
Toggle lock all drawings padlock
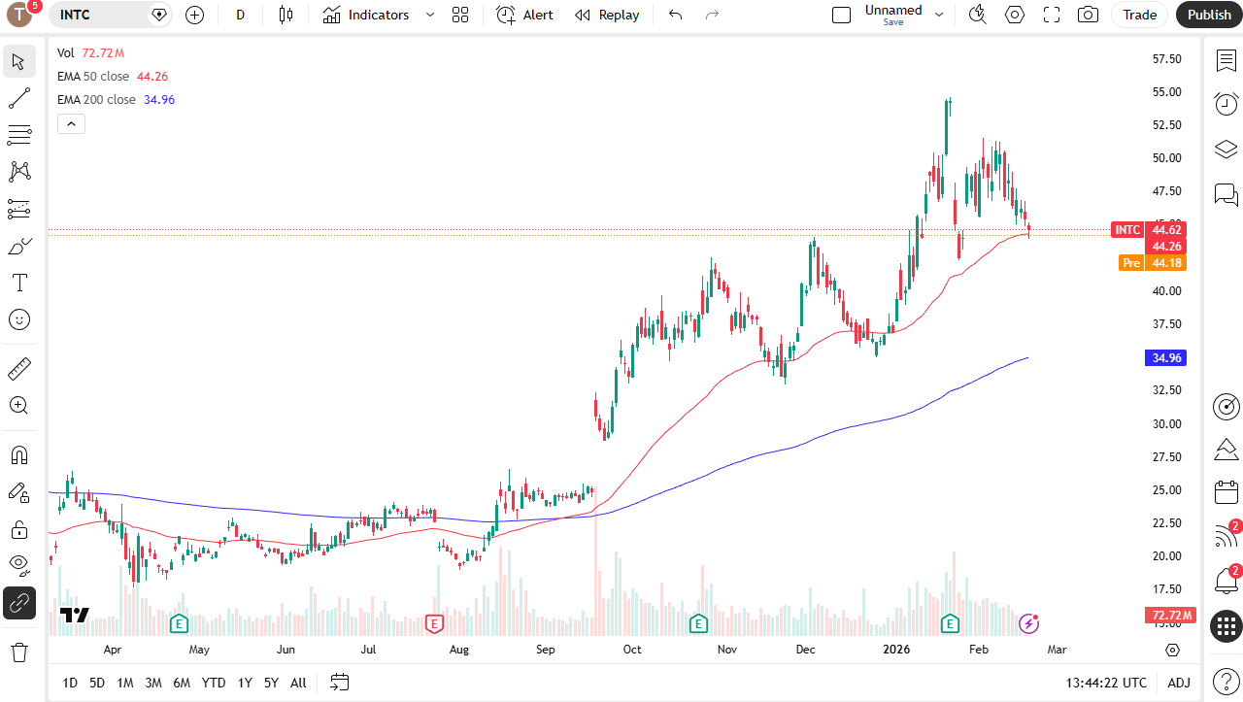click(x=19, y=529)
